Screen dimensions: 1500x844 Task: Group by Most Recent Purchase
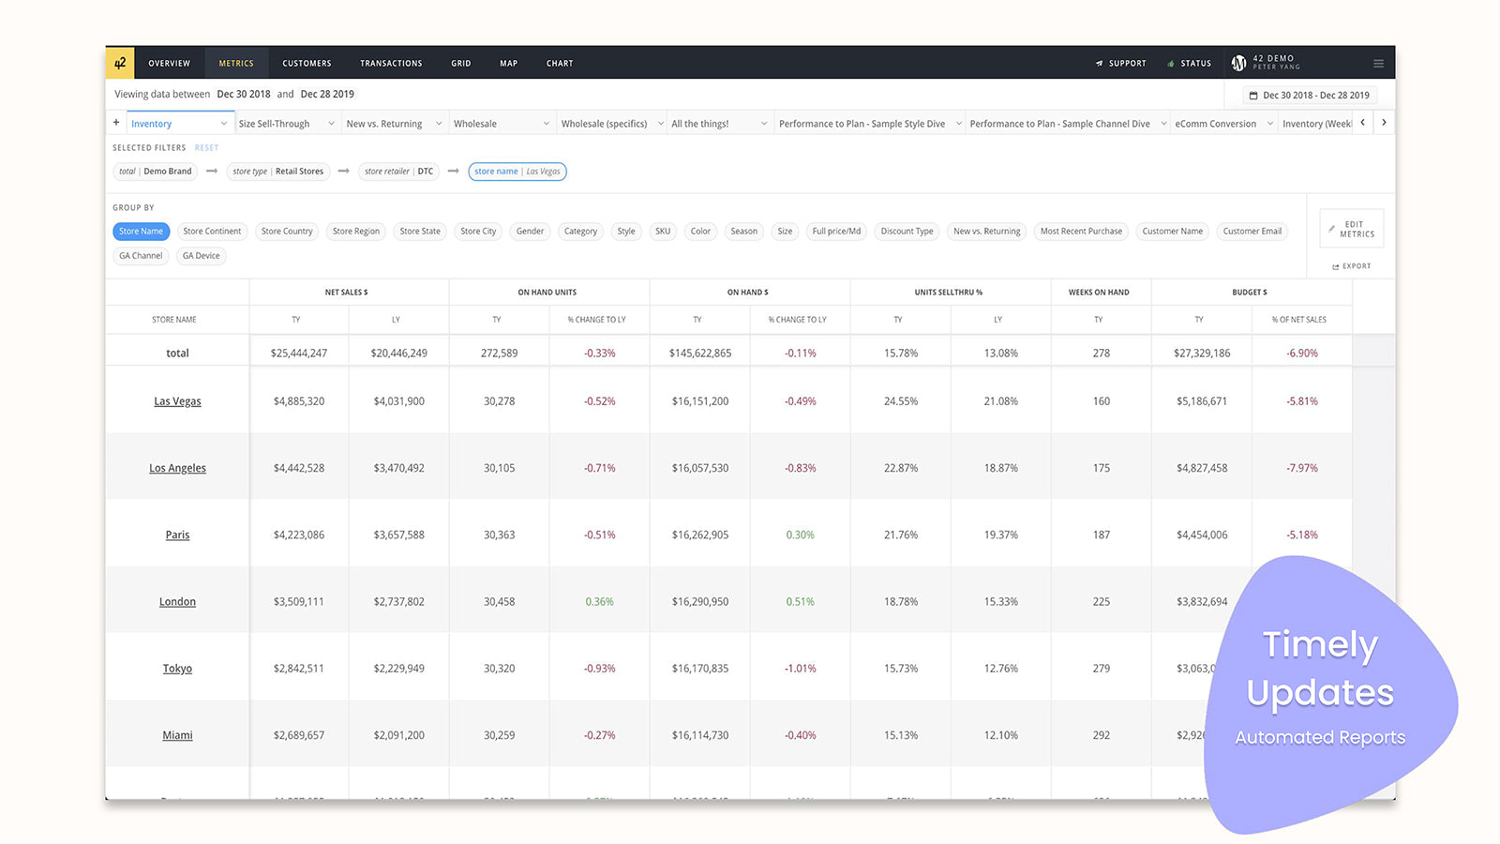1081,232
